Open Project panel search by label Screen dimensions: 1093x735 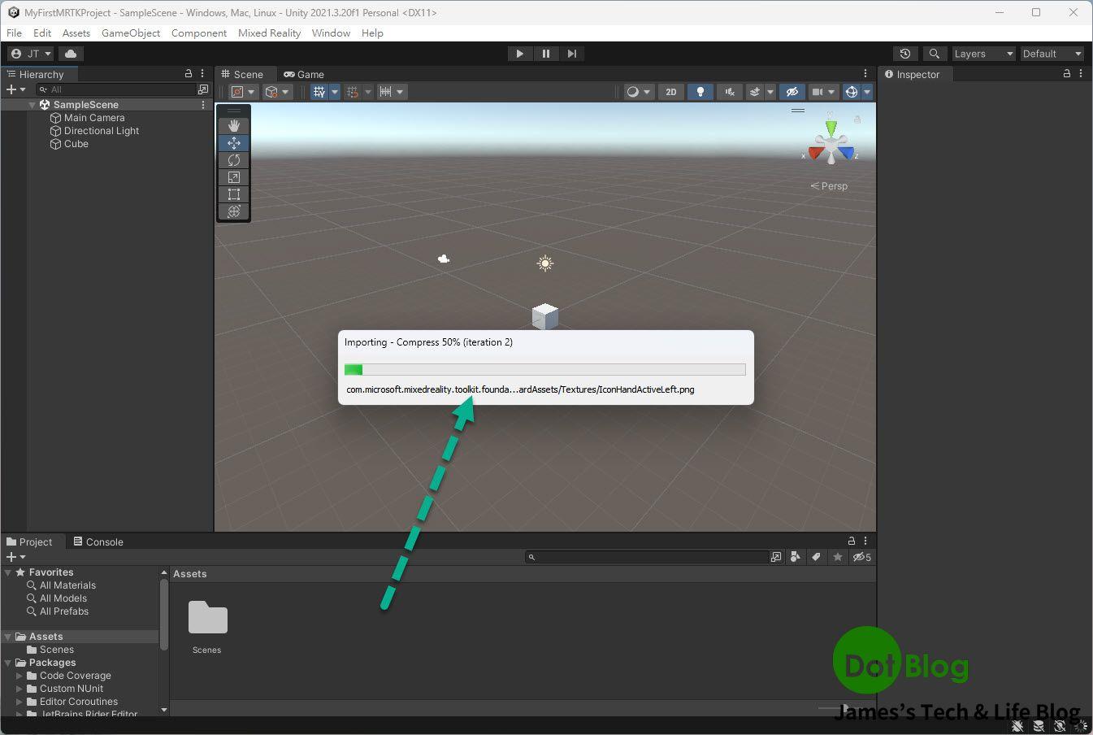(816, 557)
